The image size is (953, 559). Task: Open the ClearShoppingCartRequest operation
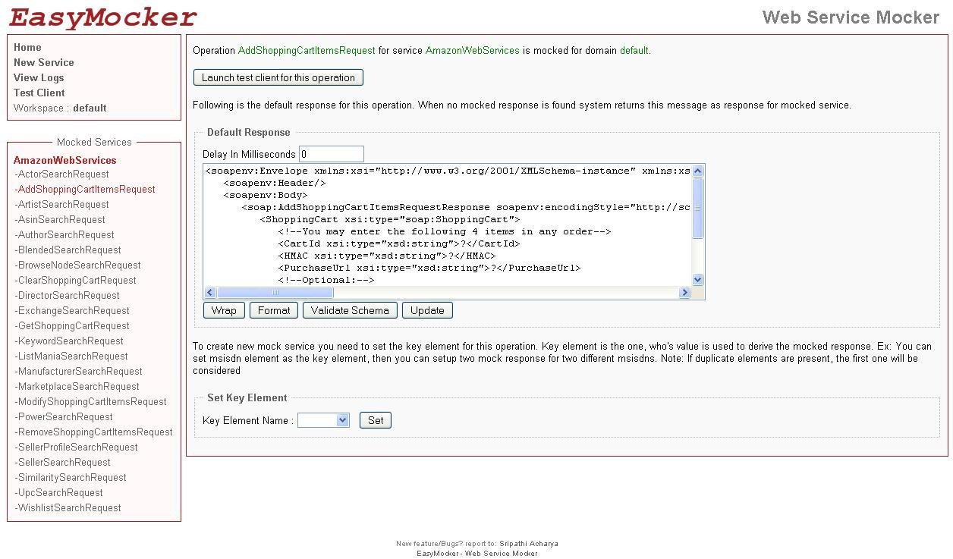pos(75,280)
